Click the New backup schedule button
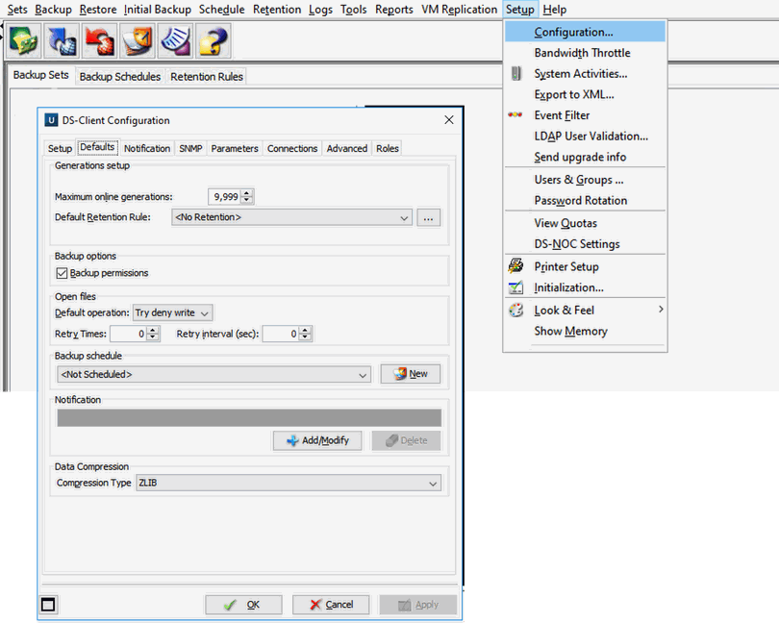 pyautogui.click(x=411, y=374)
